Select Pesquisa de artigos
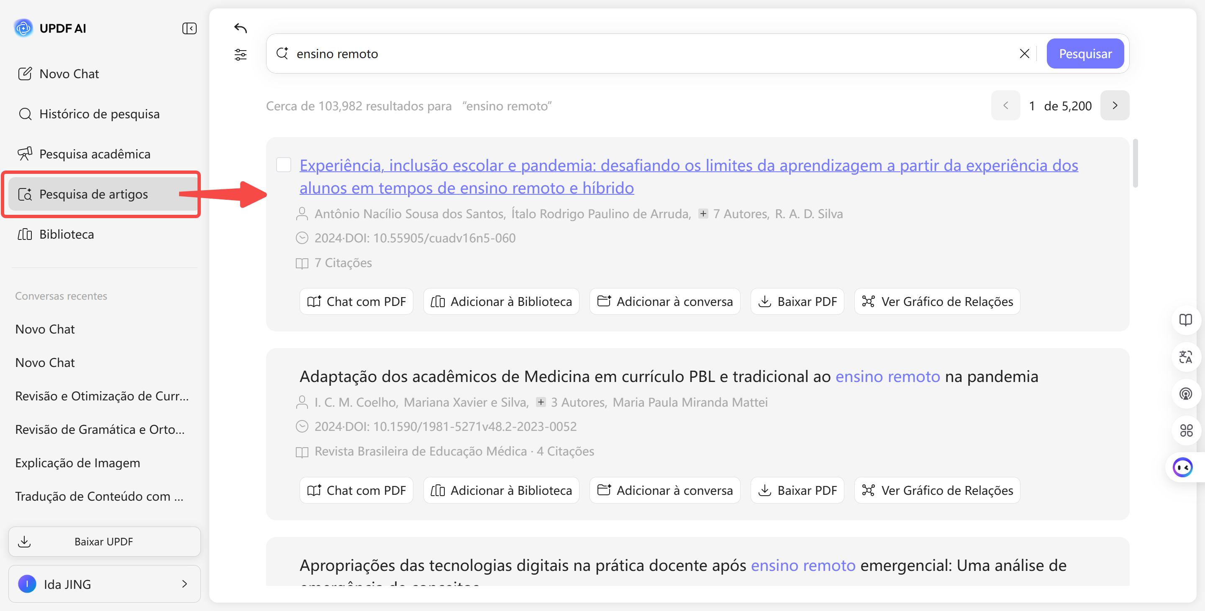 104,194
